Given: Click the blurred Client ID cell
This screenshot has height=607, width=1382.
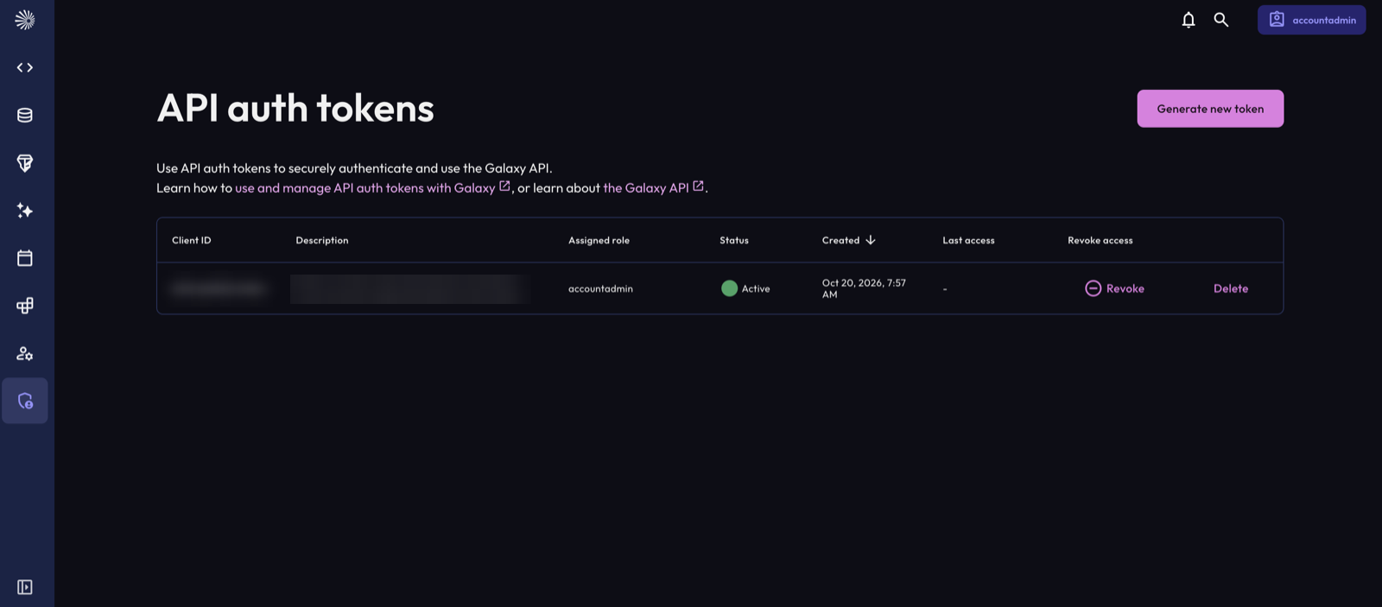Looking at the screenshot, I should 219,288.
